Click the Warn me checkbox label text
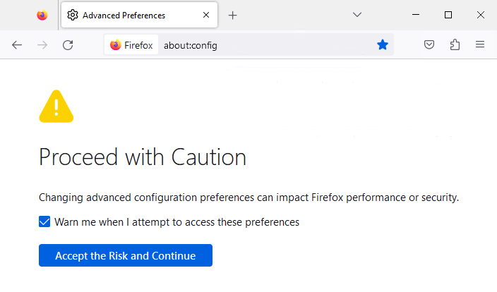497x292 pixels. 176,222
